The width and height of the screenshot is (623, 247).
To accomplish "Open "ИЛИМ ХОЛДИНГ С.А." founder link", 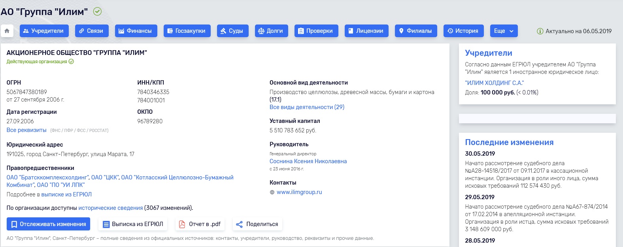I will [494, 83].
